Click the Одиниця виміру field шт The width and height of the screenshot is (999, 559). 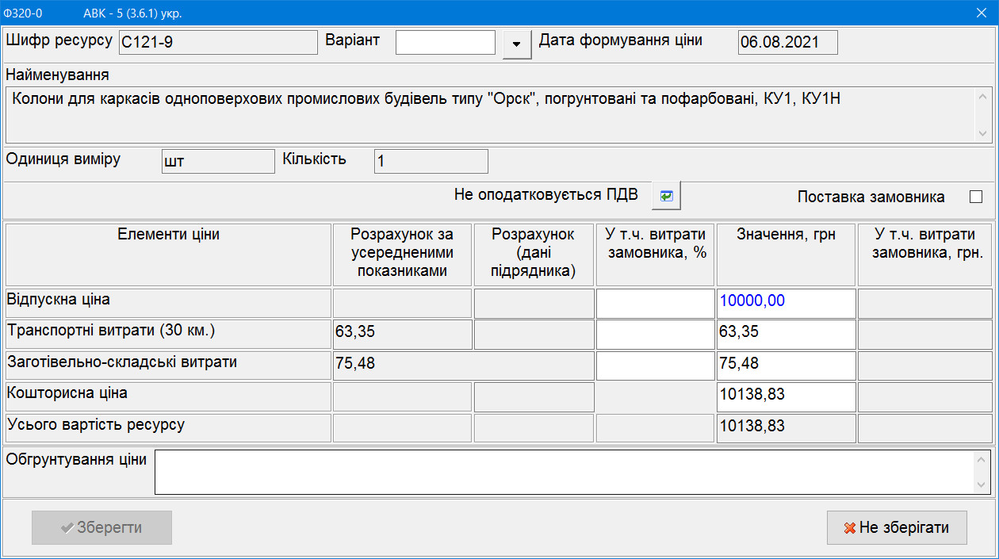click(218, 162)
